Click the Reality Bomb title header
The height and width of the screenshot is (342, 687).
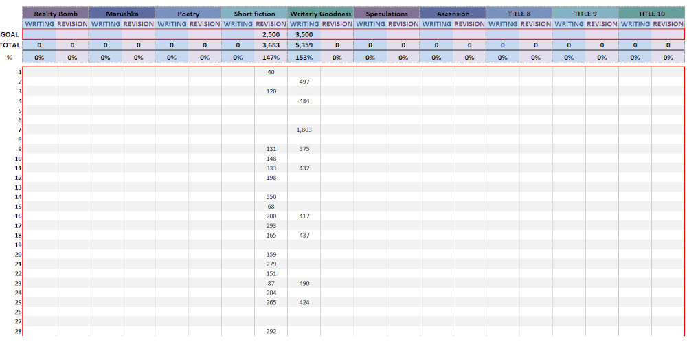pos(56,14)
